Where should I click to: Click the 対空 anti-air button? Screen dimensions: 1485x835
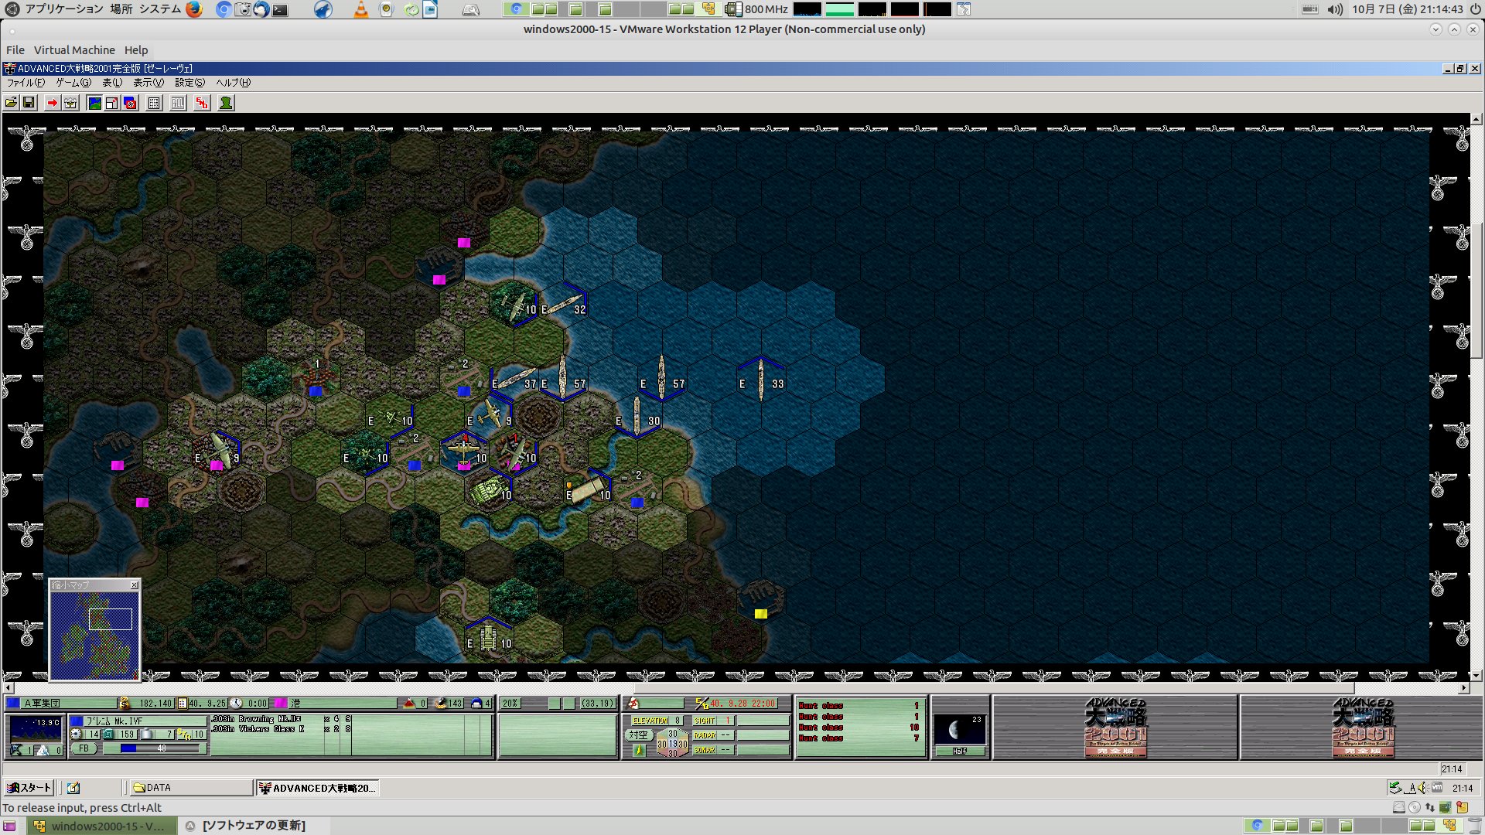pos(638,735)
